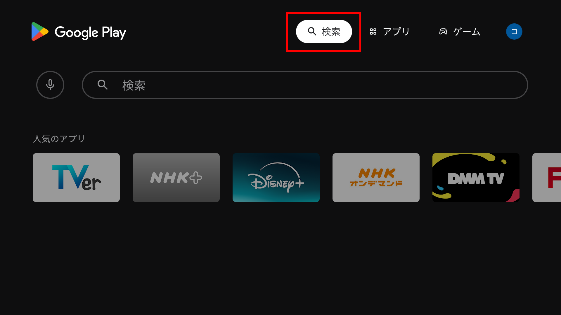Image resolution: width=561 pixels, height=315 pixels.
Task: Activate the microphone voice search button
Action: point(50,85)
